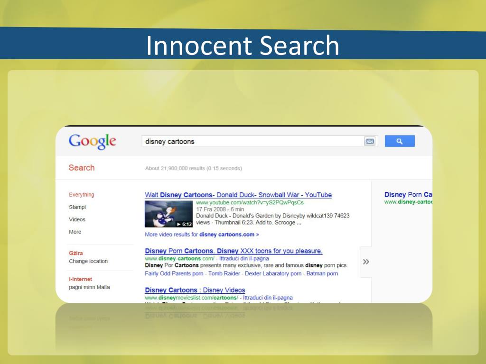The height and width of the screenshot is (364, 486).
Task: Click the 'l-Internet' label
Action: (80, 279)
